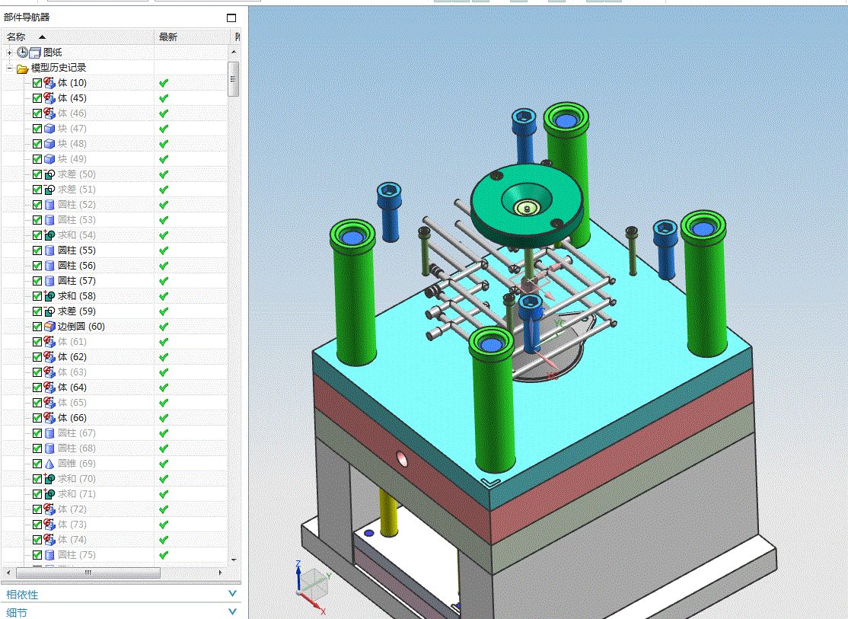This screenshot has height=619, width=848.
Task: Click the green status checkmark for 体 (10)
Action: click(164, 83)
